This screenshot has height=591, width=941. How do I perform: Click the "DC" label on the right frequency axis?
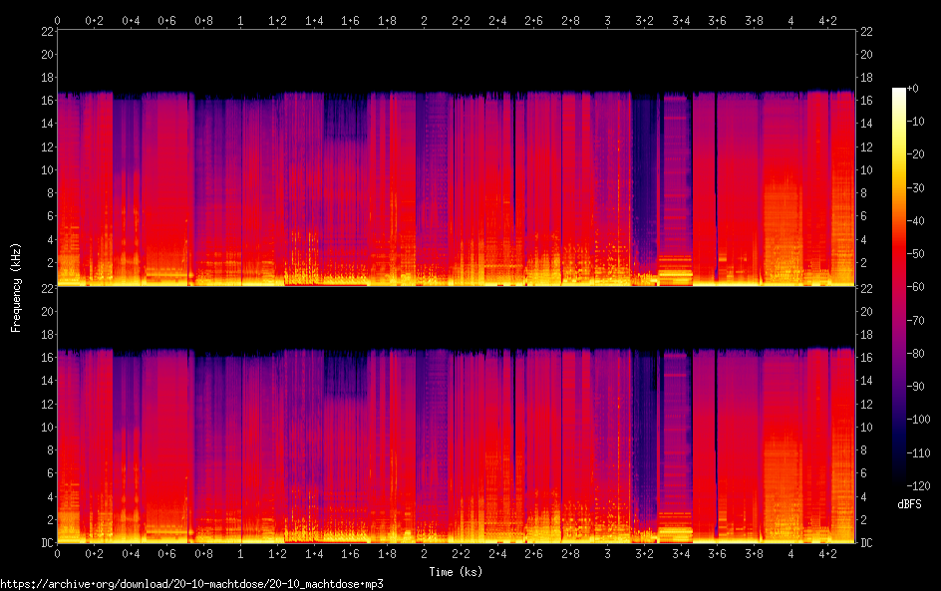pyautogui.click(x=866, y=543)
